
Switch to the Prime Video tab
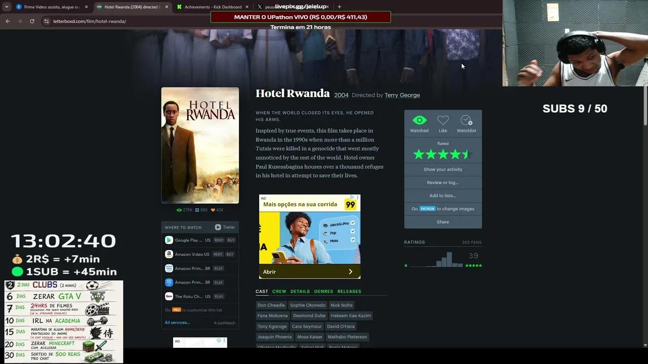(x=52, y=7)
